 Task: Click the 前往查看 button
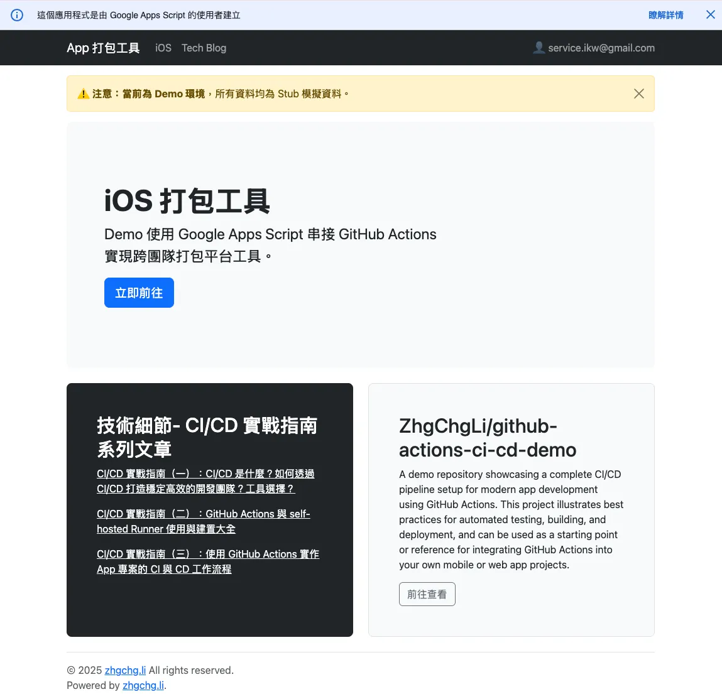(427, 594)
